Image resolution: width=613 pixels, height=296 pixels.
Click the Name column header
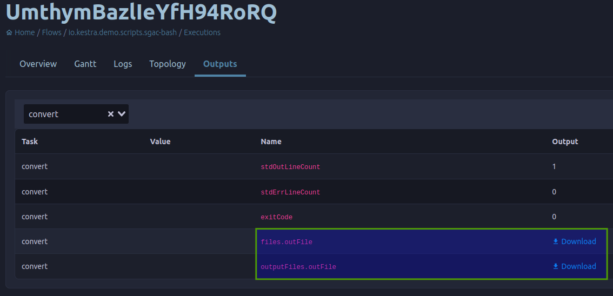(x=271, y=142)
